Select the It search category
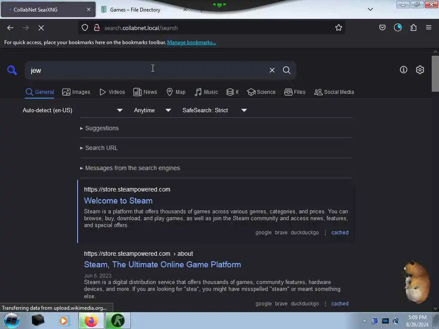Viewport: 439px width, 329px height. pyautogui.click(x=232, y=92)
